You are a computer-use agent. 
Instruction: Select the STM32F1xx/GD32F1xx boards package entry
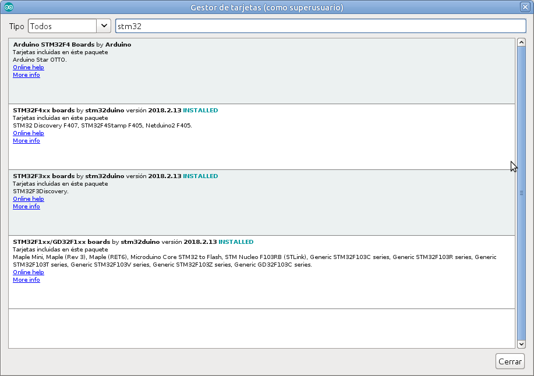(x=261, y=272)
